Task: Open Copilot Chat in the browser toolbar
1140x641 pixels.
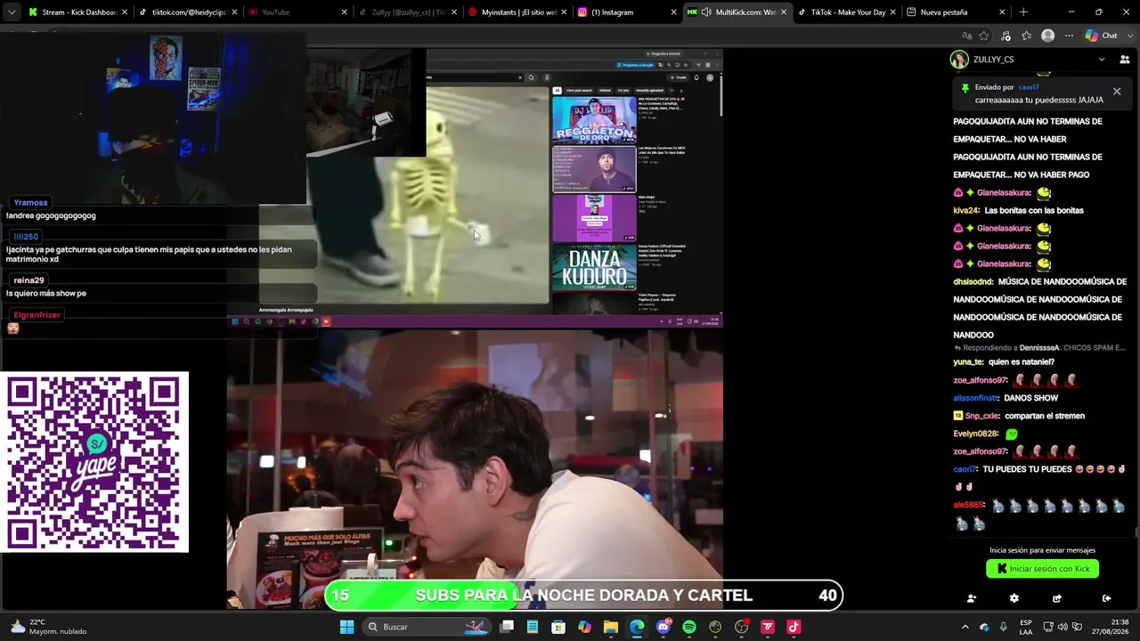Action: [x=1102, y=36]
